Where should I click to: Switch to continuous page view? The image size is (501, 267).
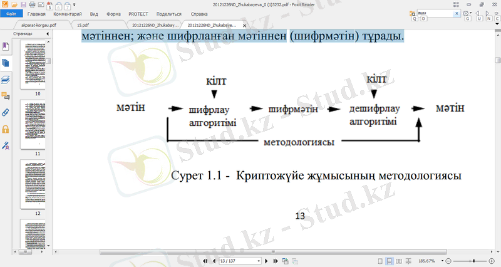click(390, 260)
